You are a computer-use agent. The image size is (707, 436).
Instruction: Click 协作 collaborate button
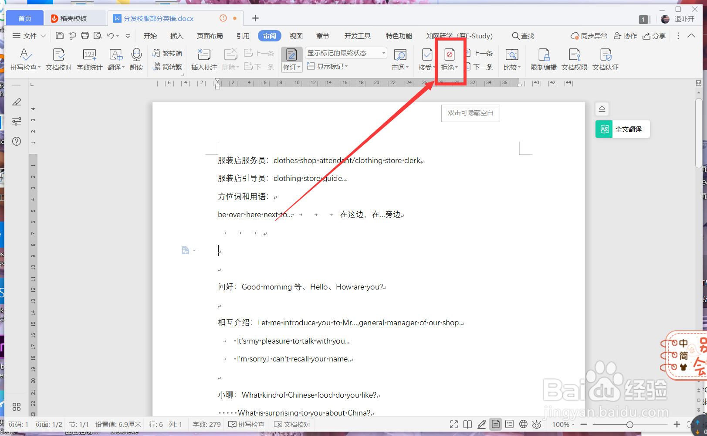[625, 36]
